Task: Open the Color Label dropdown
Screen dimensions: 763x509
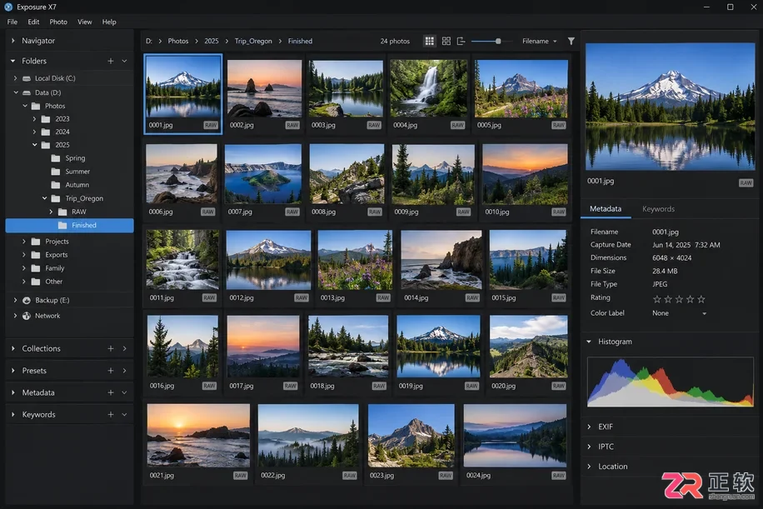Action: 680,313
